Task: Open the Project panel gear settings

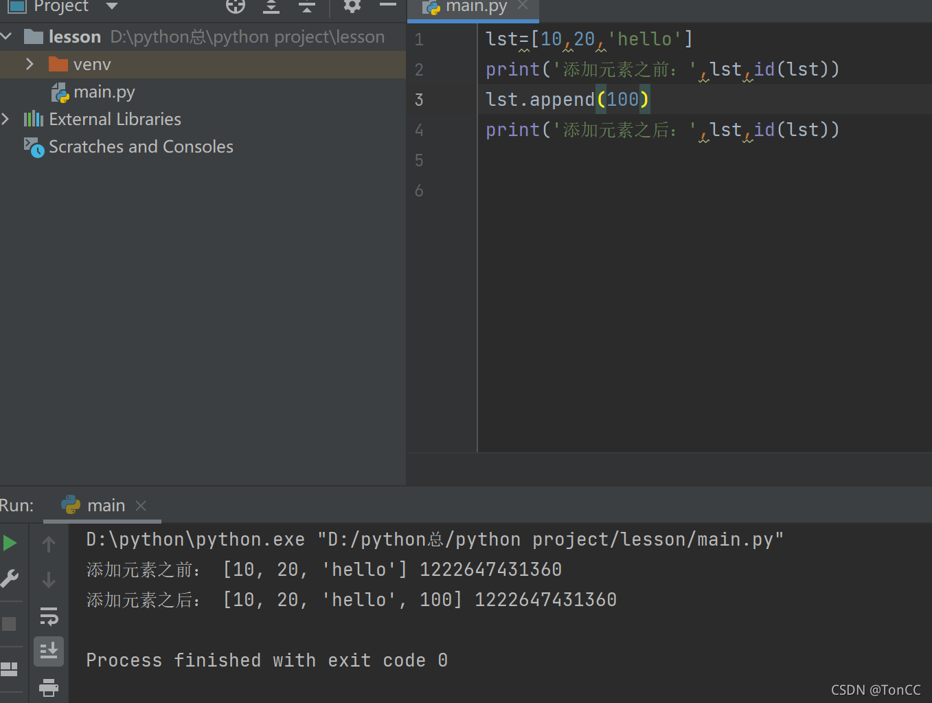Action: click(352, 6)
